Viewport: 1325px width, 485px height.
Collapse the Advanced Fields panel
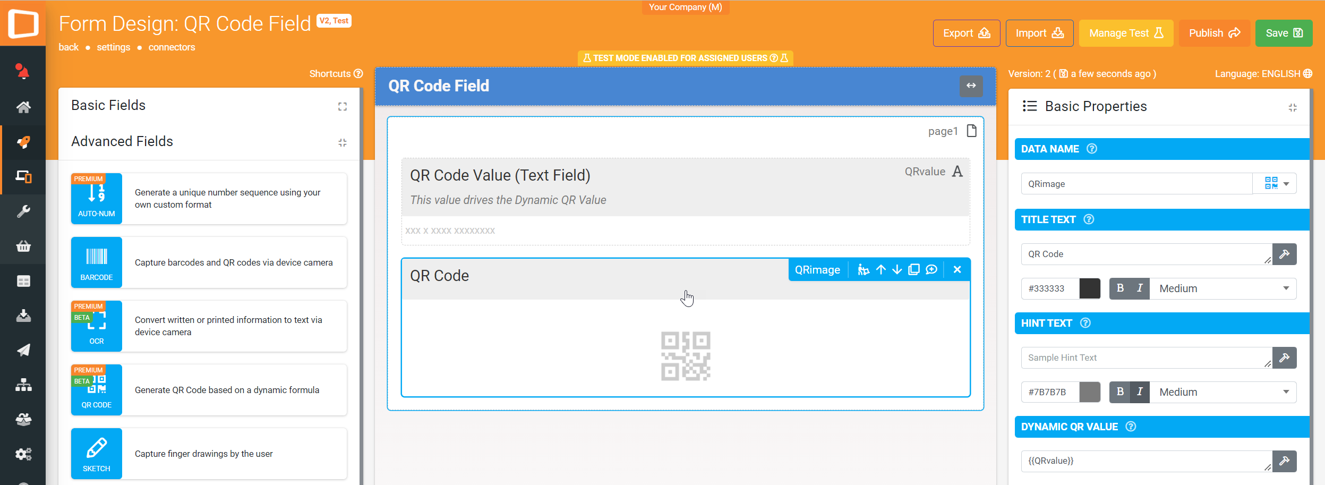(x=343, y=142)
